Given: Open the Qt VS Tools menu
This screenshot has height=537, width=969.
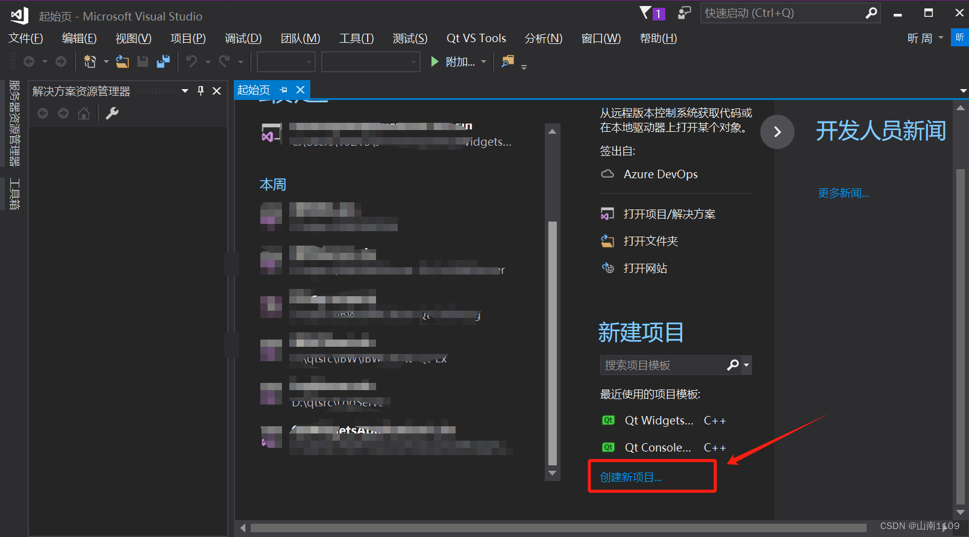Looking at the screenshot, I should 476,38.
